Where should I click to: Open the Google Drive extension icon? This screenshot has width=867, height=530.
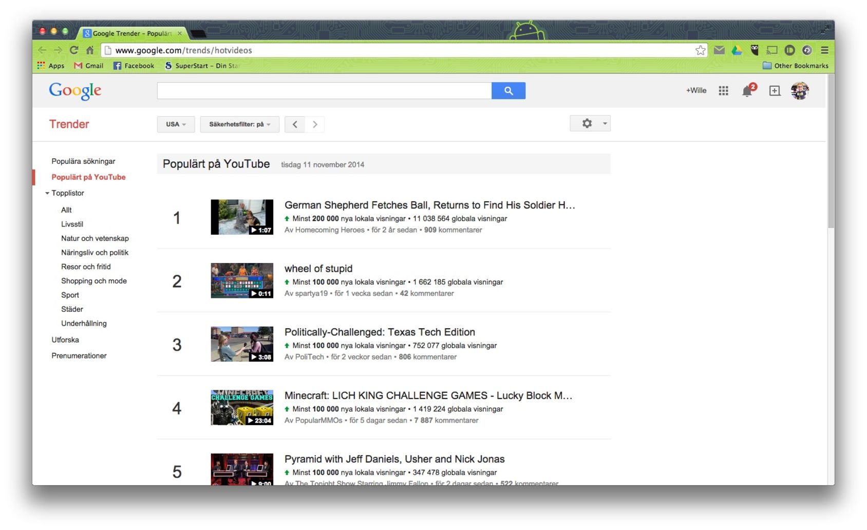tap(737, 50)
